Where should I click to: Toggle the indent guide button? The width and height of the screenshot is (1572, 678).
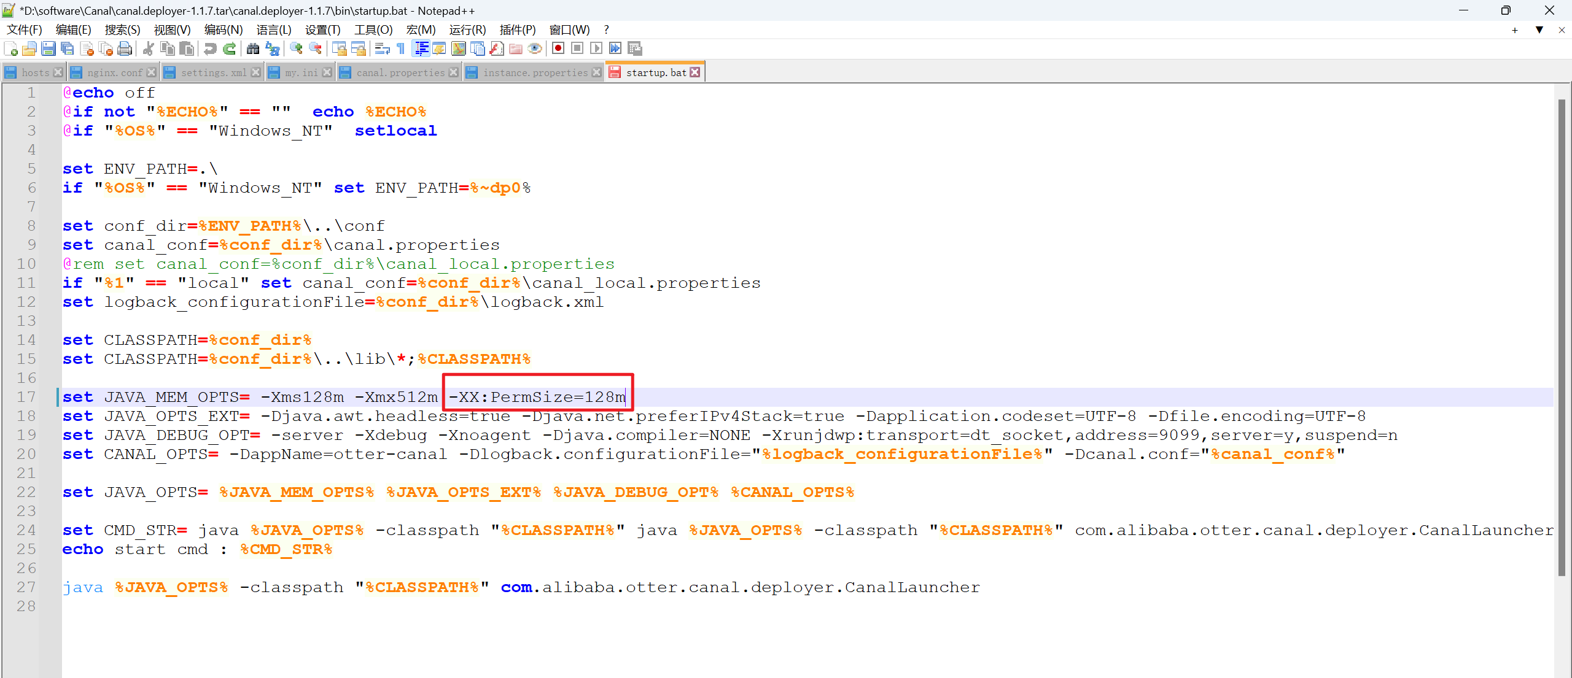(421, 48)
